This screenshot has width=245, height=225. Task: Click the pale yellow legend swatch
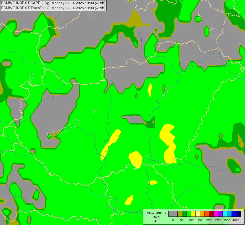[x=198, y=214]
